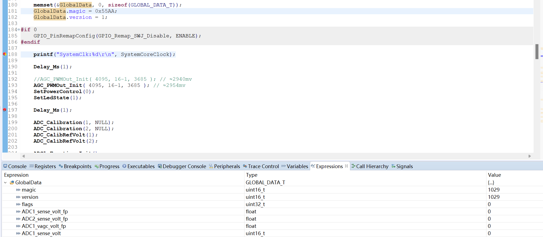The height and width of the screenshot is (237, 543).
Task: Click ADC_Calibration(1, NULL) on line 199
Action: [74, 122]
